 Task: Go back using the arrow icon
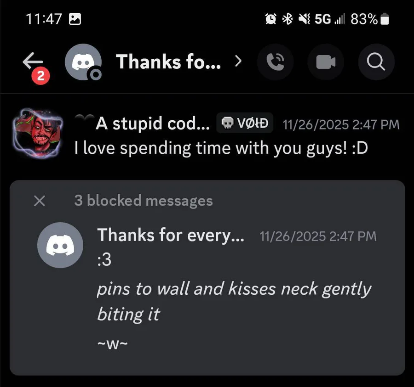(33, 61)
